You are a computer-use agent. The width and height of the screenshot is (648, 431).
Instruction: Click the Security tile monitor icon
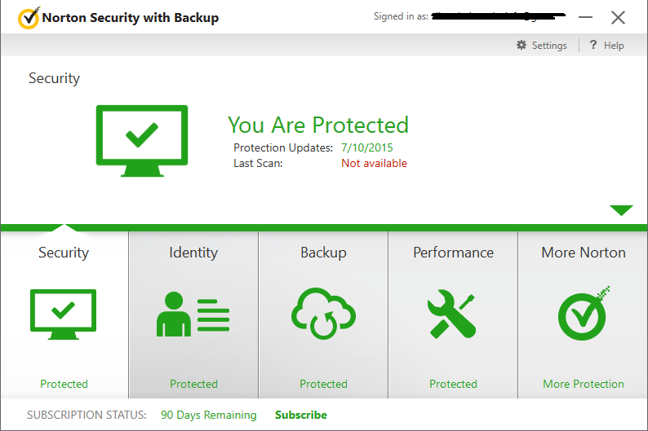pos(63,314)
